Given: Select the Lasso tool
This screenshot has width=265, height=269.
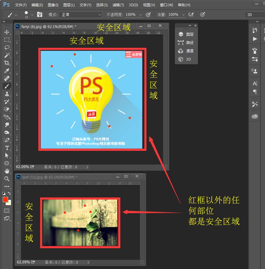Looking at the screenshot, I should pyautogui.click(x=7, y=48).
